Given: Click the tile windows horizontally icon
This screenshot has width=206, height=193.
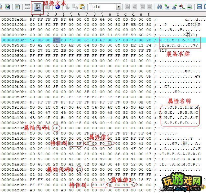Looking at the screenshot, I should coord(199,7).
